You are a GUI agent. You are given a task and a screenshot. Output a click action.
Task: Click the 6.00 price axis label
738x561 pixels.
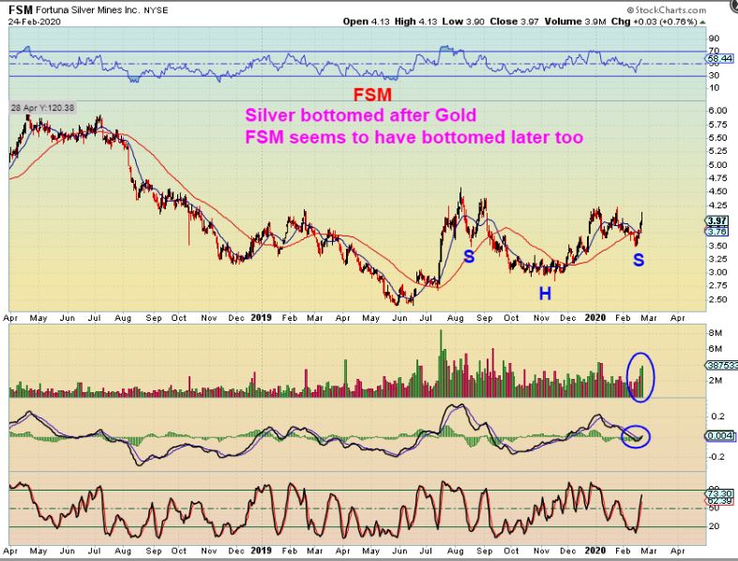click(717, 111)
